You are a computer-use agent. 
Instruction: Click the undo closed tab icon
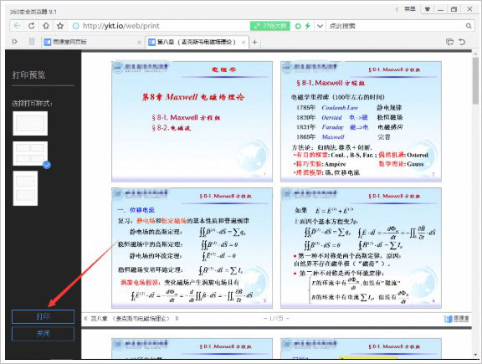(462, 42)
